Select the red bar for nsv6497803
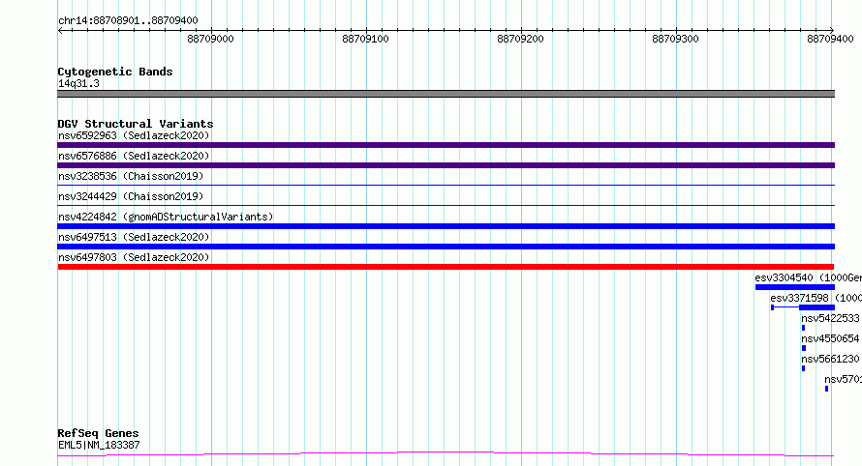 click(x=446, y=267)
